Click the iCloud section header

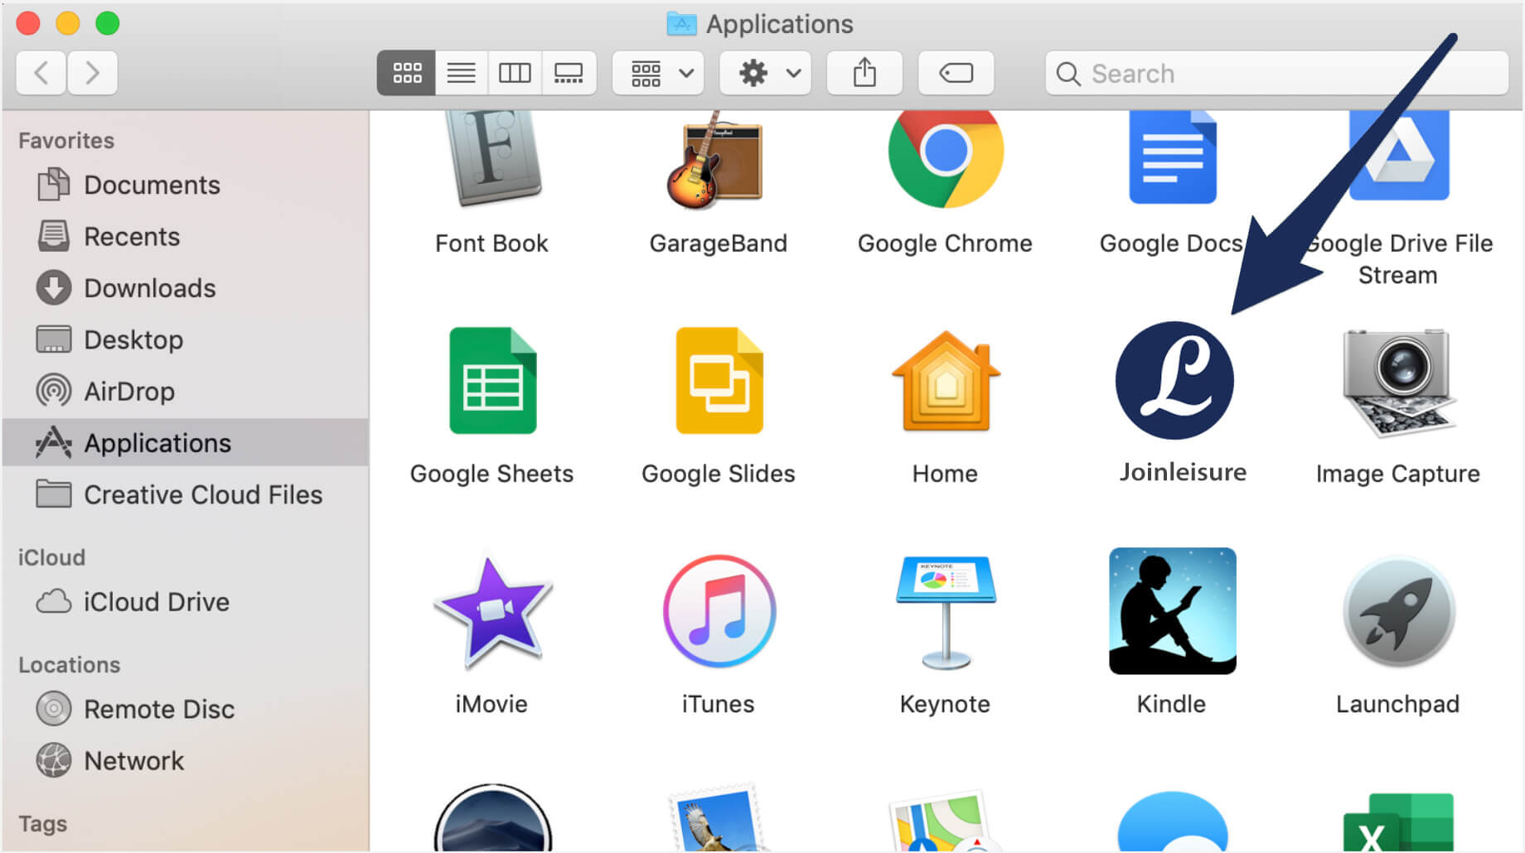pos(51,557)
